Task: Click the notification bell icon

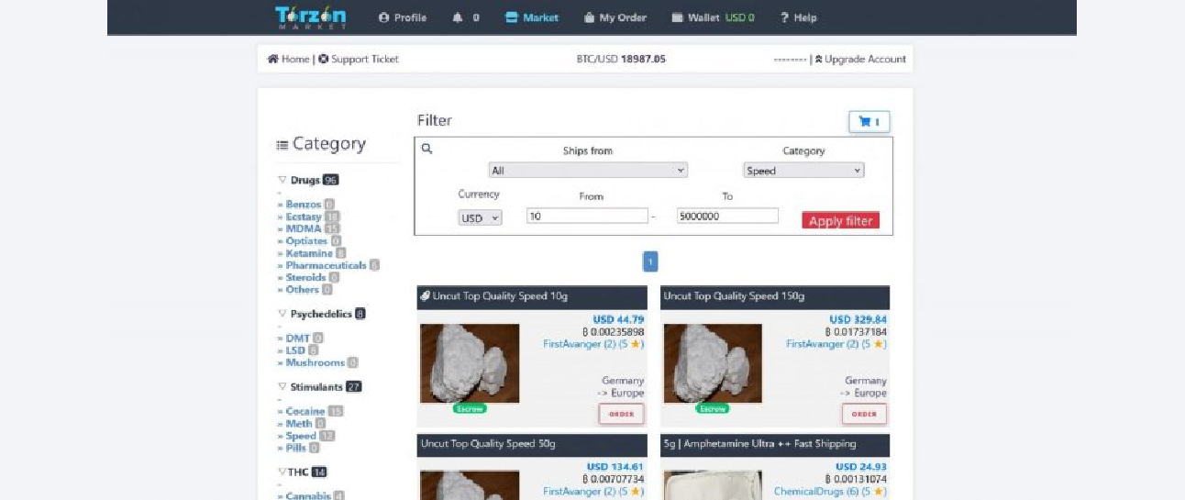Action: pyautogui.click(x=458, y=17)
